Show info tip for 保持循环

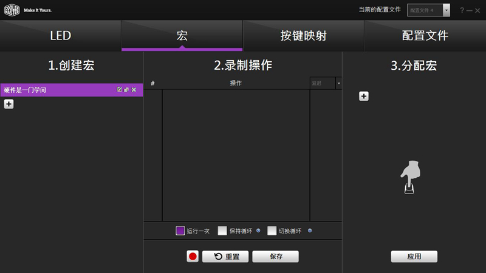(258, 231)
